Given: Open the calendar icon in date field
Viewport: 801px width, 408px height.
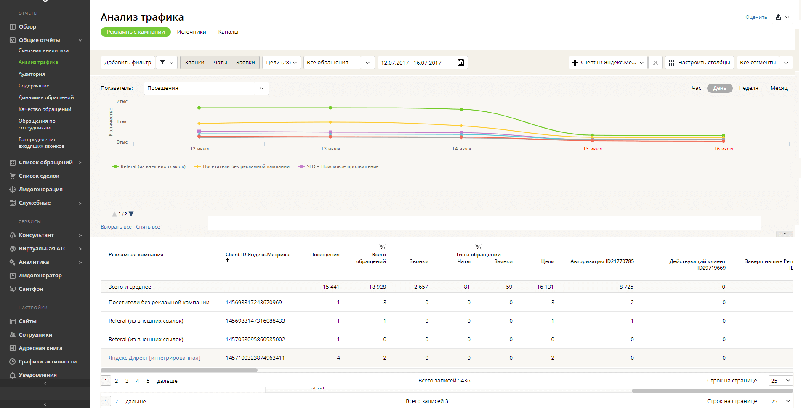Looking at the screenshot, I should pos(461,63).
